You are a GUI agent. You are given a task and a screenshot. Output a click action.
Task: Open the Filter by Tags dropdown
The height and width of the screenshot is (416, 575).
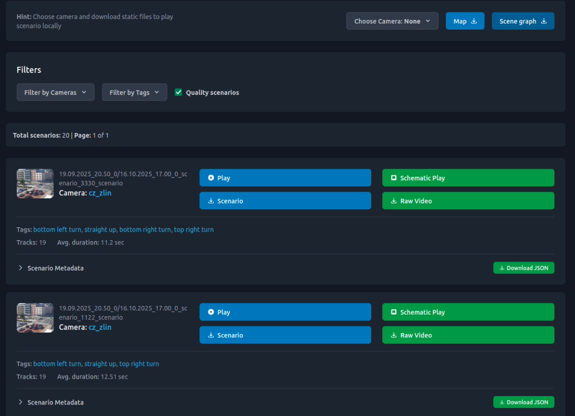click(x=134, y=92)
